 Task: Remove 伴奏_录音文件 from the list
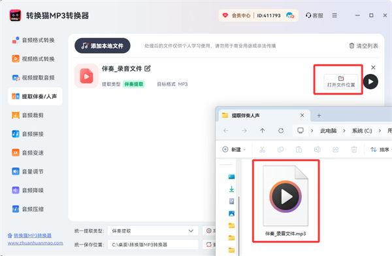click(x=373, y=67)
